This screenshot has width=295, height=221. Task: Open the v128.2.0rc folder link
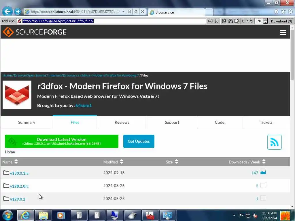coord(19,186)
